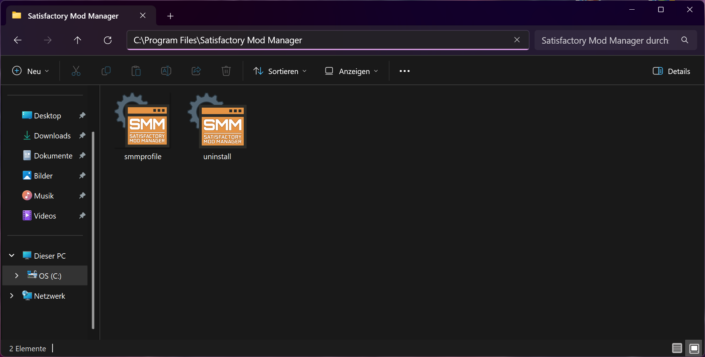Expand the Netzwerk tree node

[12, 295]
